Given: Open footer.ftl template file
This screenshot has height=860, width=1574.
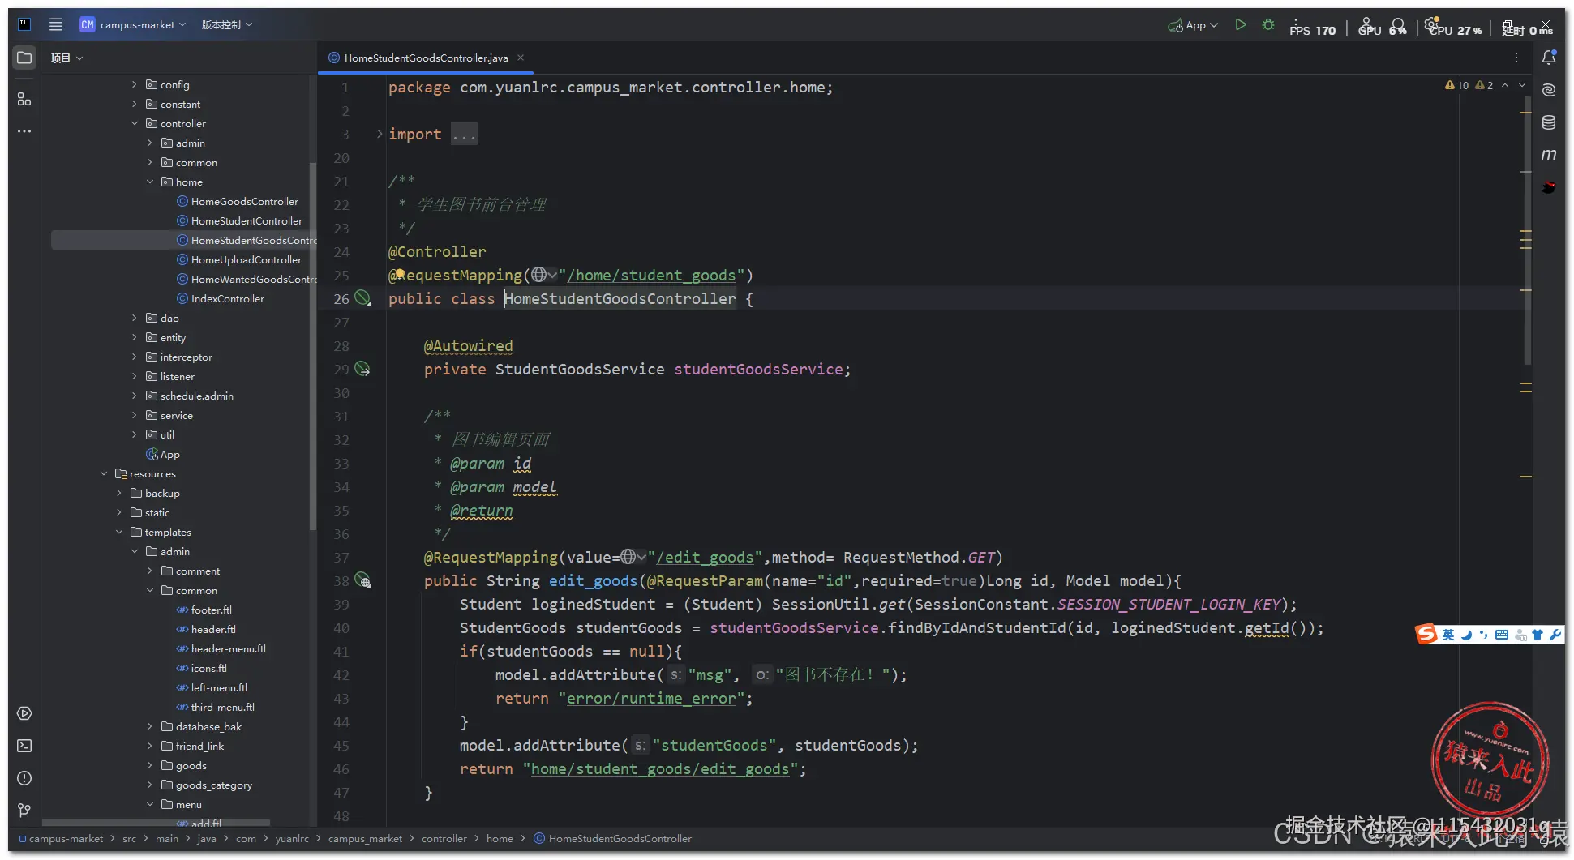Looking at the screenshot, I should coord(211,610).
